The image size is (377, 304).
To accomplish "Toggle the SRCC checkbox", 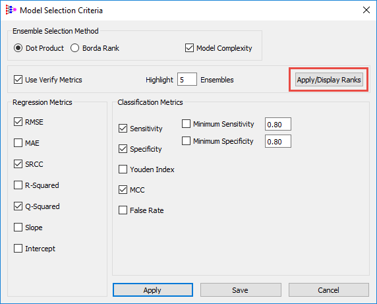I will tap(18, 164).
